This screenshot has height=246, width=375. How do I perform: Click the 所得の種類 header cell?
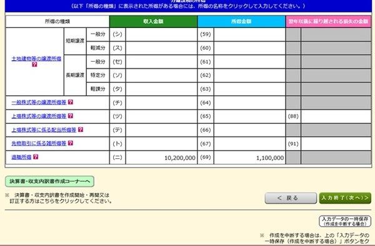pos(57,21)
